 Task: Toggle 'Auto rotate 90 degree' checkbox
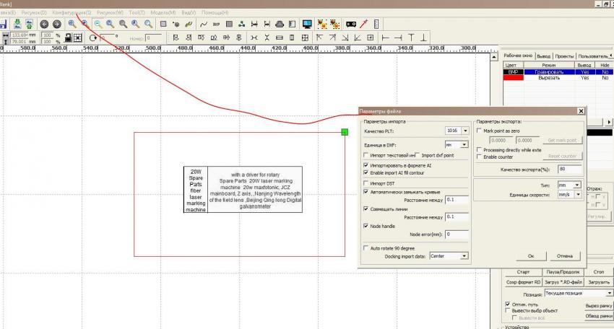point(366,247)
